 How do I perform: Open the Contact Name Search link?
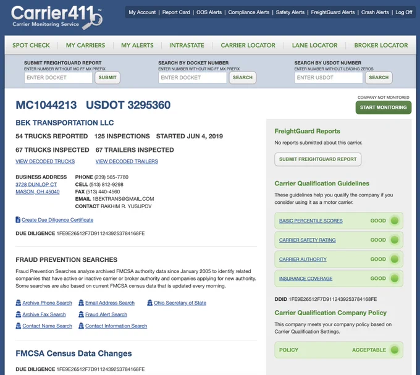click(x=47, y=326)
